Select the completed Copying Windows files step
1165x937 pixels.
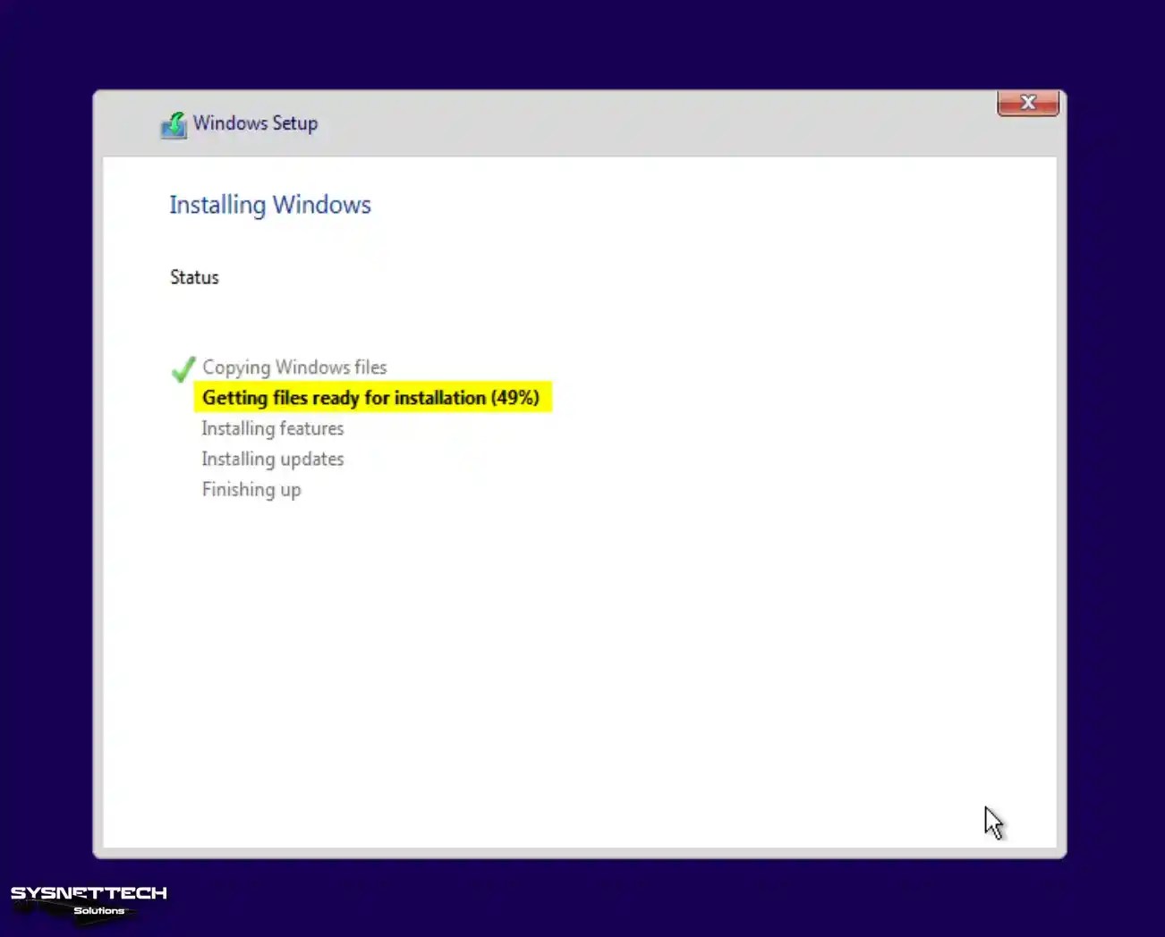[293, 367]
